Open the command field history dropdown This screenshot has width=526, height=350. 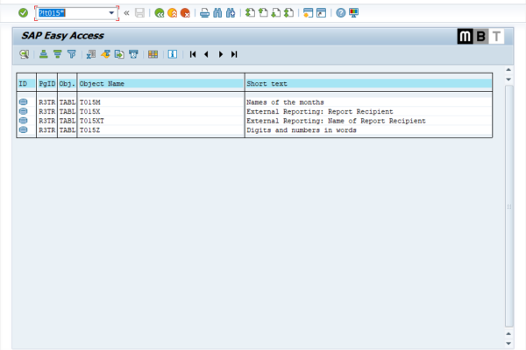click(x=112, y=13)
